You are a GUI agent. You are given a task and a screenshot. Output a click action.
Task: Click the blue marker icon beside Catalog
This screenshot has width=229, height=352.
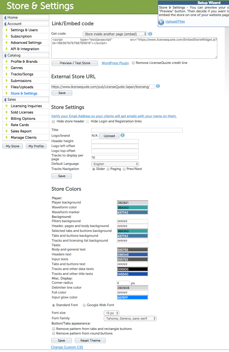click(5, 55)
